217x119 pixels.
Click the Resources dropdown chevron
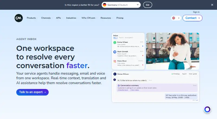point(112,18)
